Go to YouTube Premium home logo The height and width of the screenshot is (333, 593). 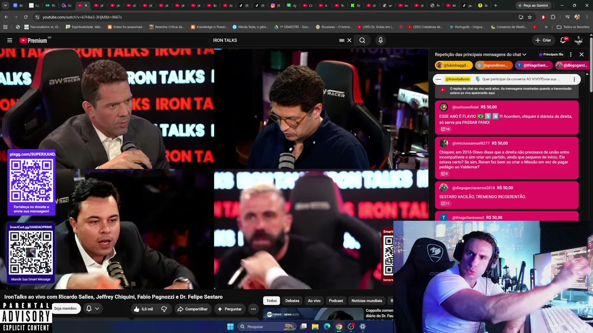[33, 40]
